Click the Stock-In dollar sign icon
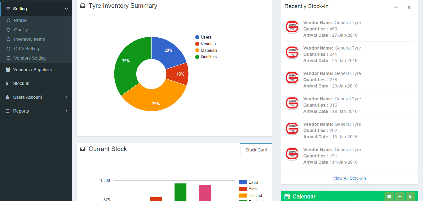The image size is (423, 201). [x=7, y=83]
